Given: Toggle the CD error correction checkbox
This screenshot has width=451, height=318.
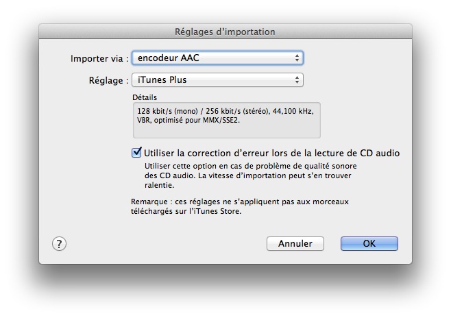Looking at the screenshot, I should point(136,153).
